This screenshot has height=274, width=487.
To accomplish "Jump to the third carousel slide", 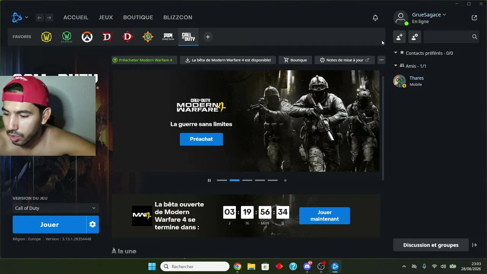I will 247,180.
